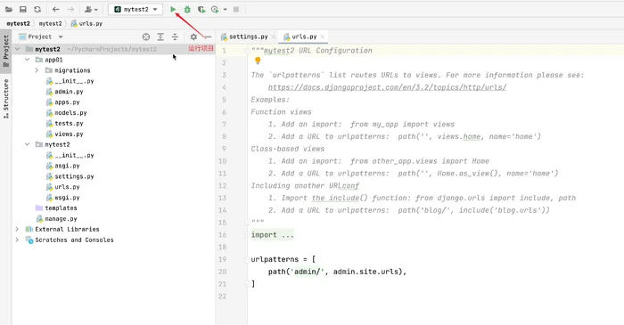624x325 pixels.
Task: Open the user account dropdown icon
Action: click(91, 9)
